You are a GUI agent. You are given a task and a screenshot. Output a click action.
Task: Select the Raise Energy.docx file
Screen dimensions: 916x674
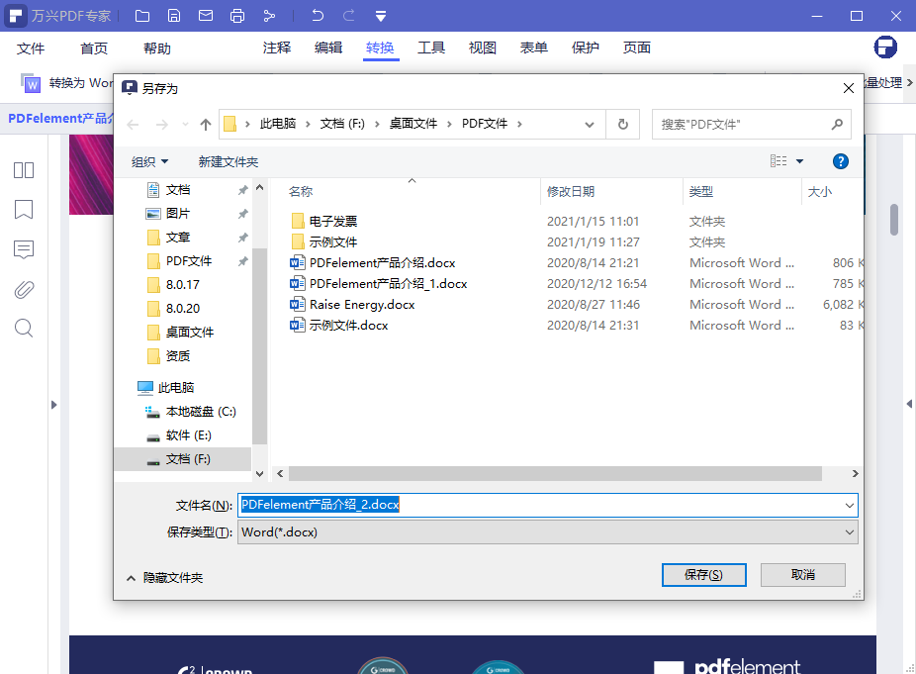coord(361,305)
